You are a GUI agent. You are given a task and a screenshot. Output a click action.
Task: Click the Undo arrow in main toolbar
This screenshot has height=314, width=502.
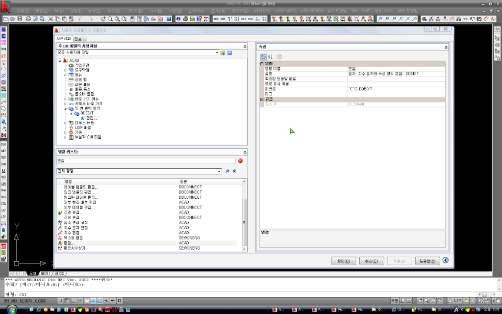[x=80, y=19]
